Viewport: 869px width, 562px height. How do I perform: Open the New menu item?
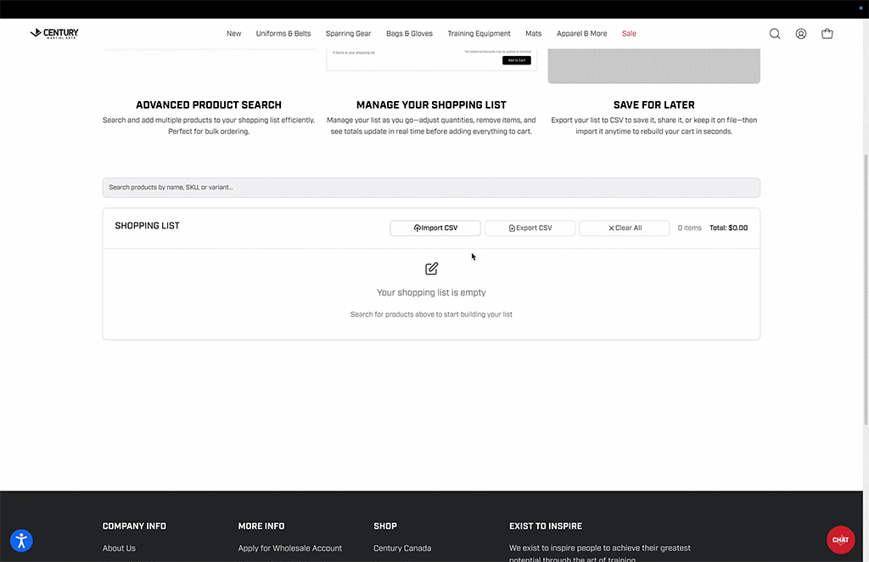[x=234, y=34]
